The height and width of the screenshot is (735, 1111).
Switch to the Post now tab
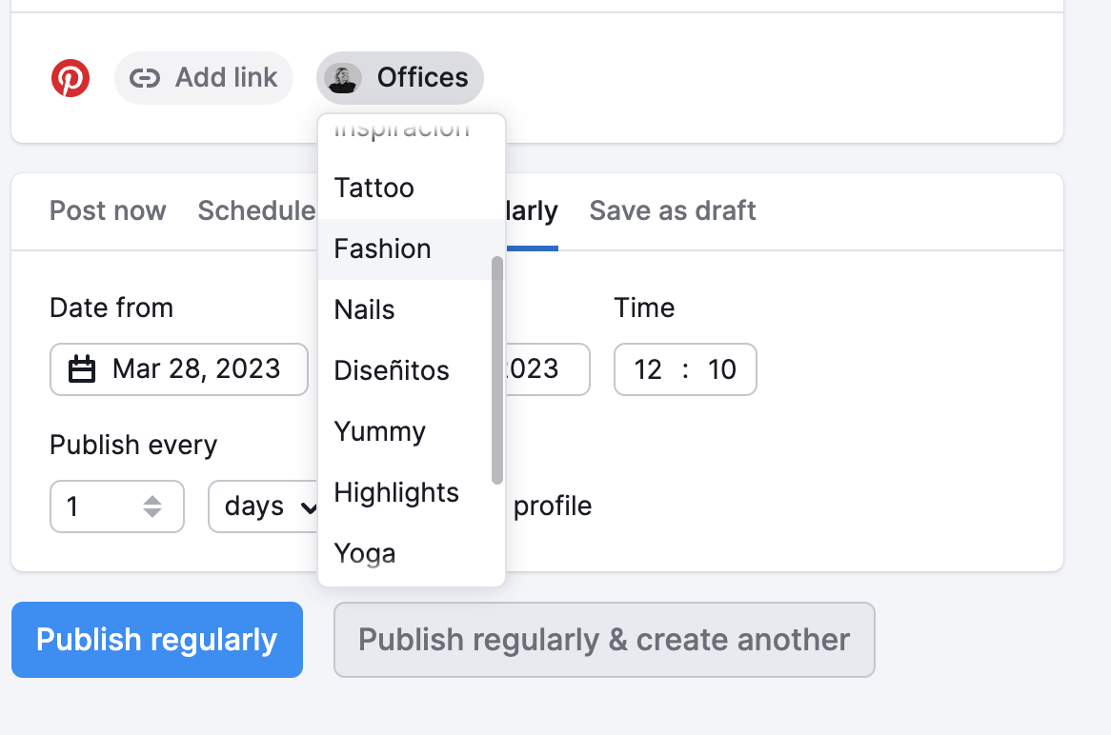(108, 210)
